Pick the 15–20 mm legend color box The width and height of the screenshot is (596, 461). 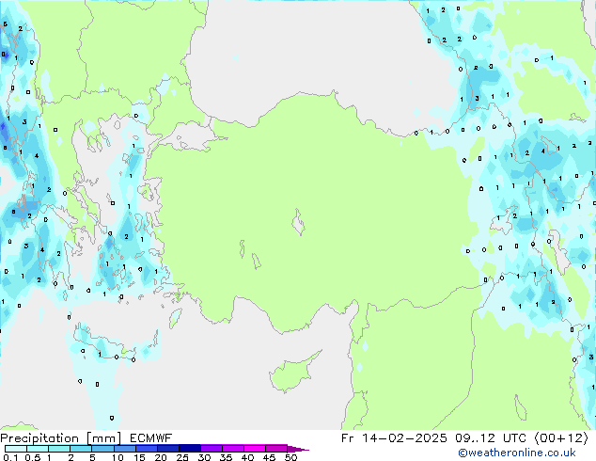[x=147, y=449]
